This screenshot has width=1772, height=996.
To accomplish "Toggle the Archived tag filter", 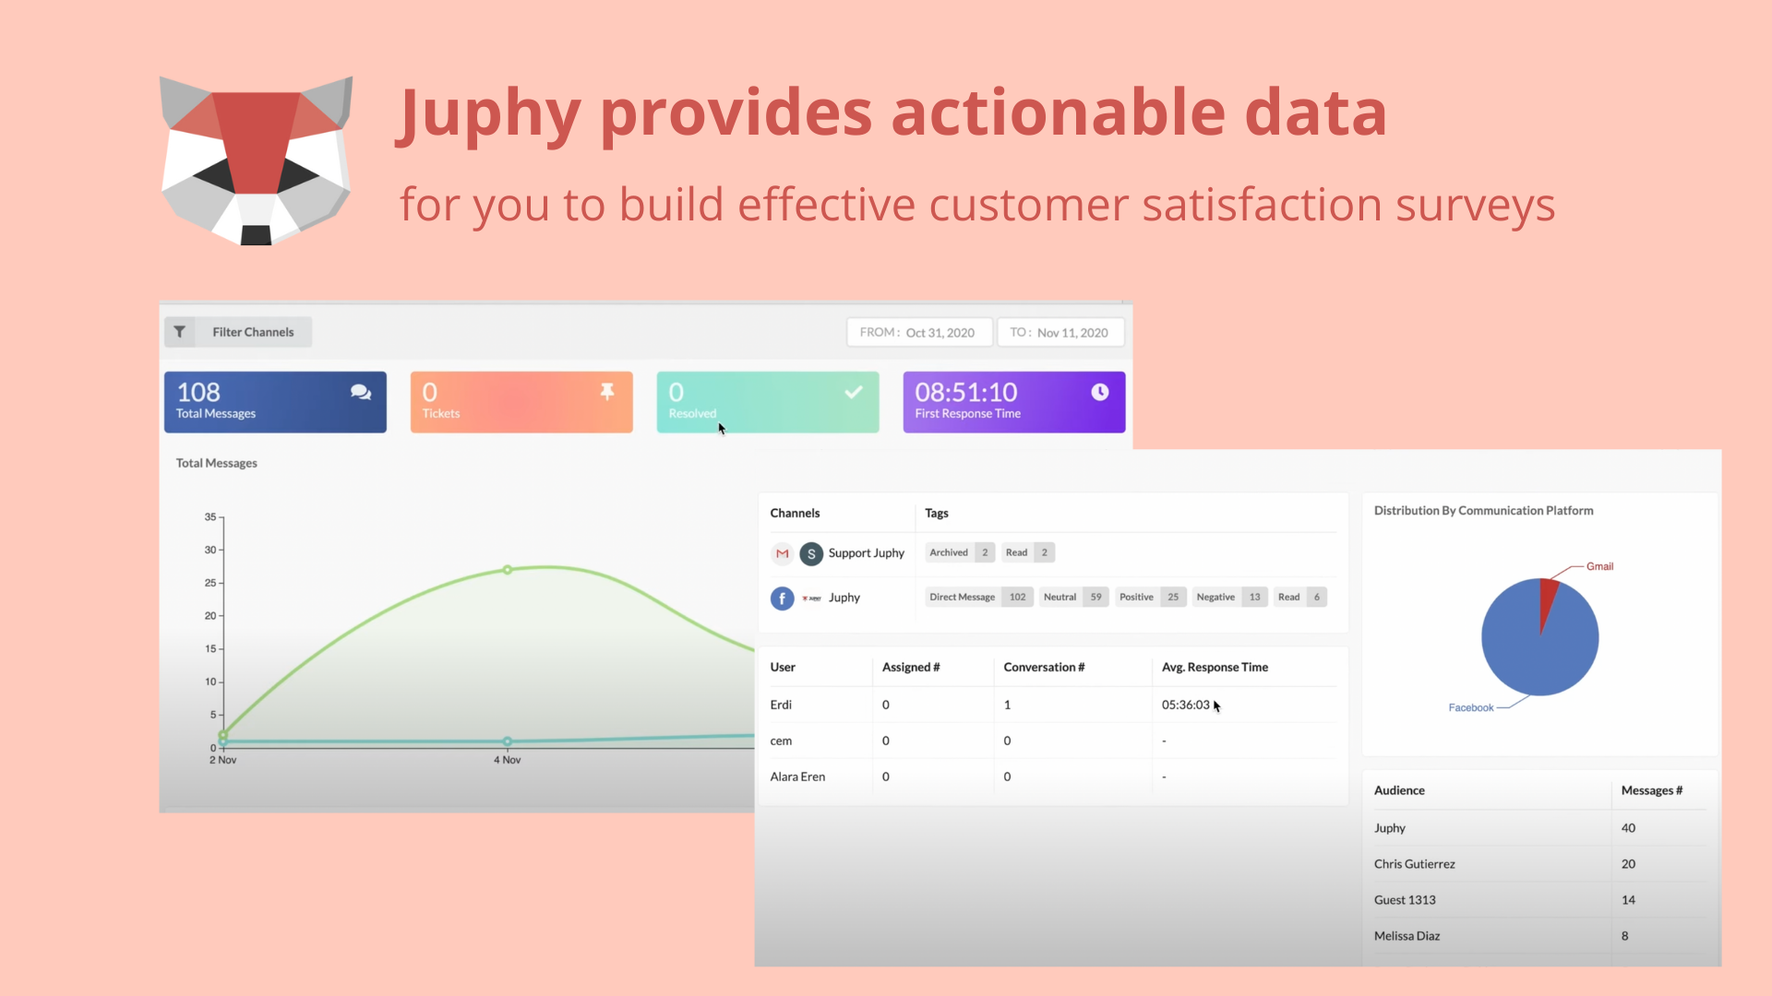I will [x=948, y=552].
